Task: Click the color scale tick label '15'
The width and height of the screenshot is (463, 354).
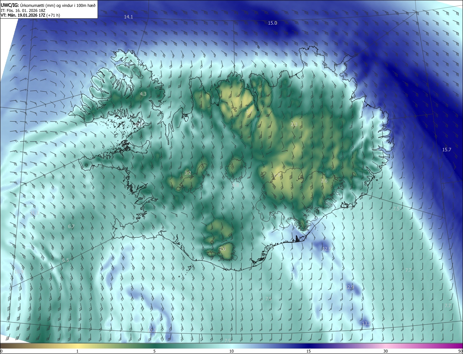Action: coord(309,351)
